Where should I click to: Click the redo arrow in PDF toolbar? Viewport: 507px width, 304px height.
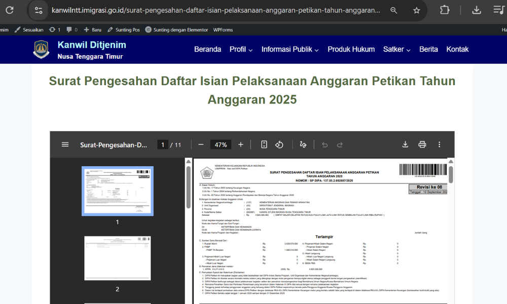[x=340, y=145]
